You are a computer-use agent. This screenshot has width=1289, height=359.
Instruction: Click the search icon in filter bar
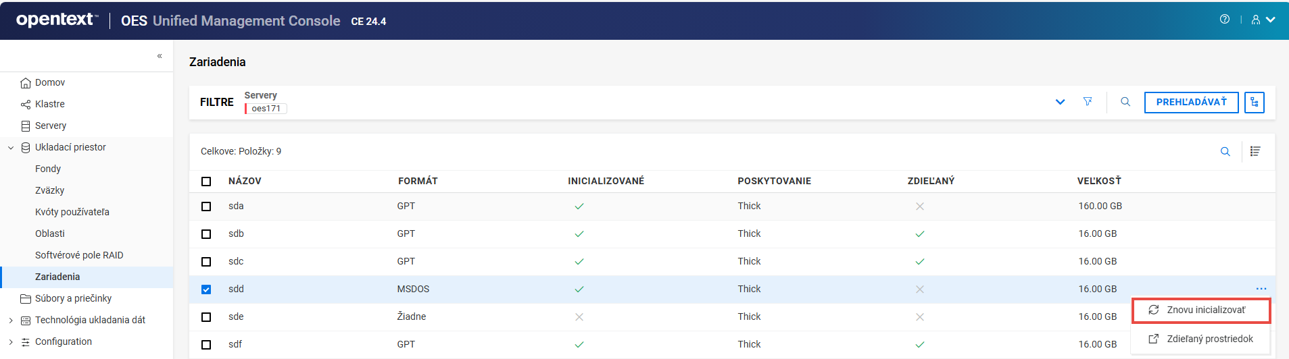click(x=1125, y=102)
